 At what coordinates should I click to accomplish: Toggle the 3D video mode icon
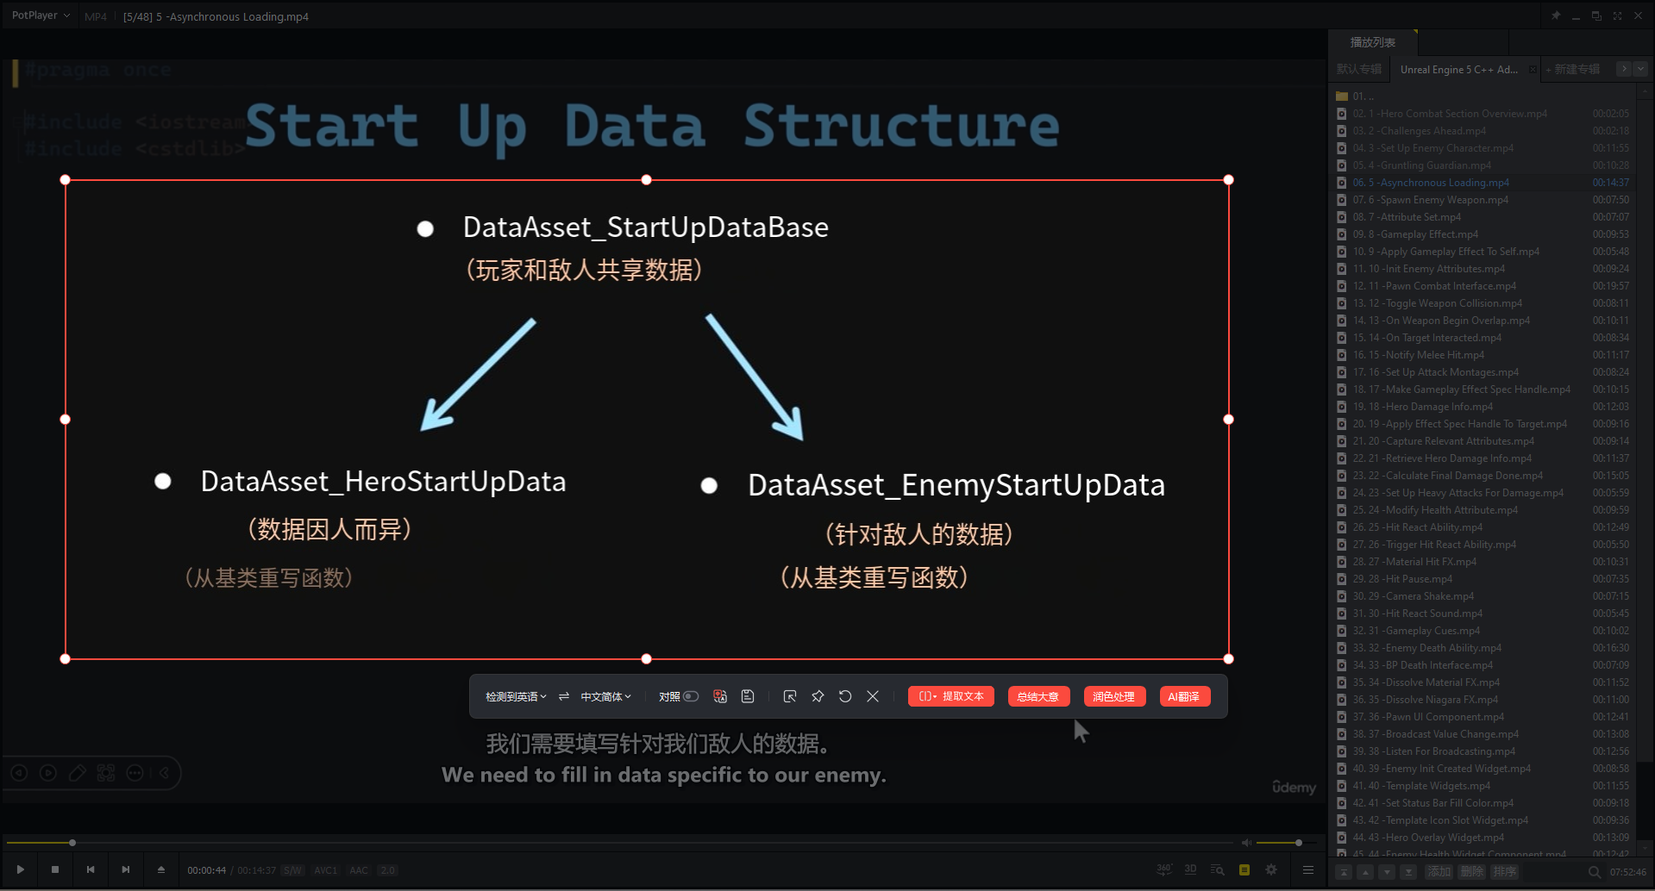(x=1191, y=869)
